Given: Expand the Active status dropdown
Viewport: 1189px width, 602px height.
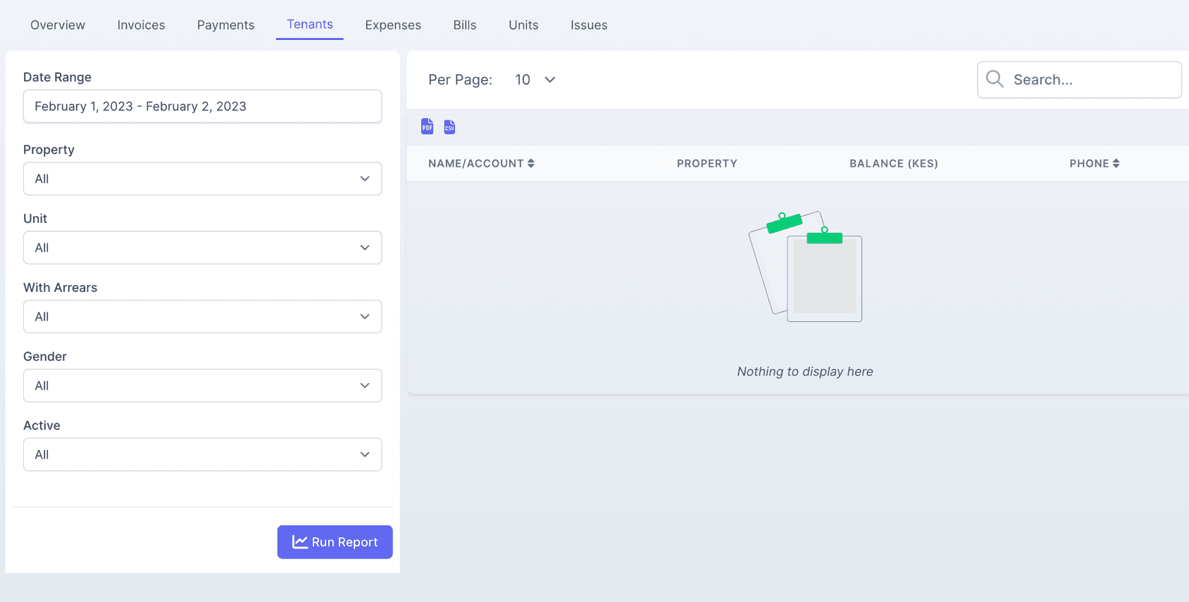Looking at the screenshot, I should coord(202,454).
